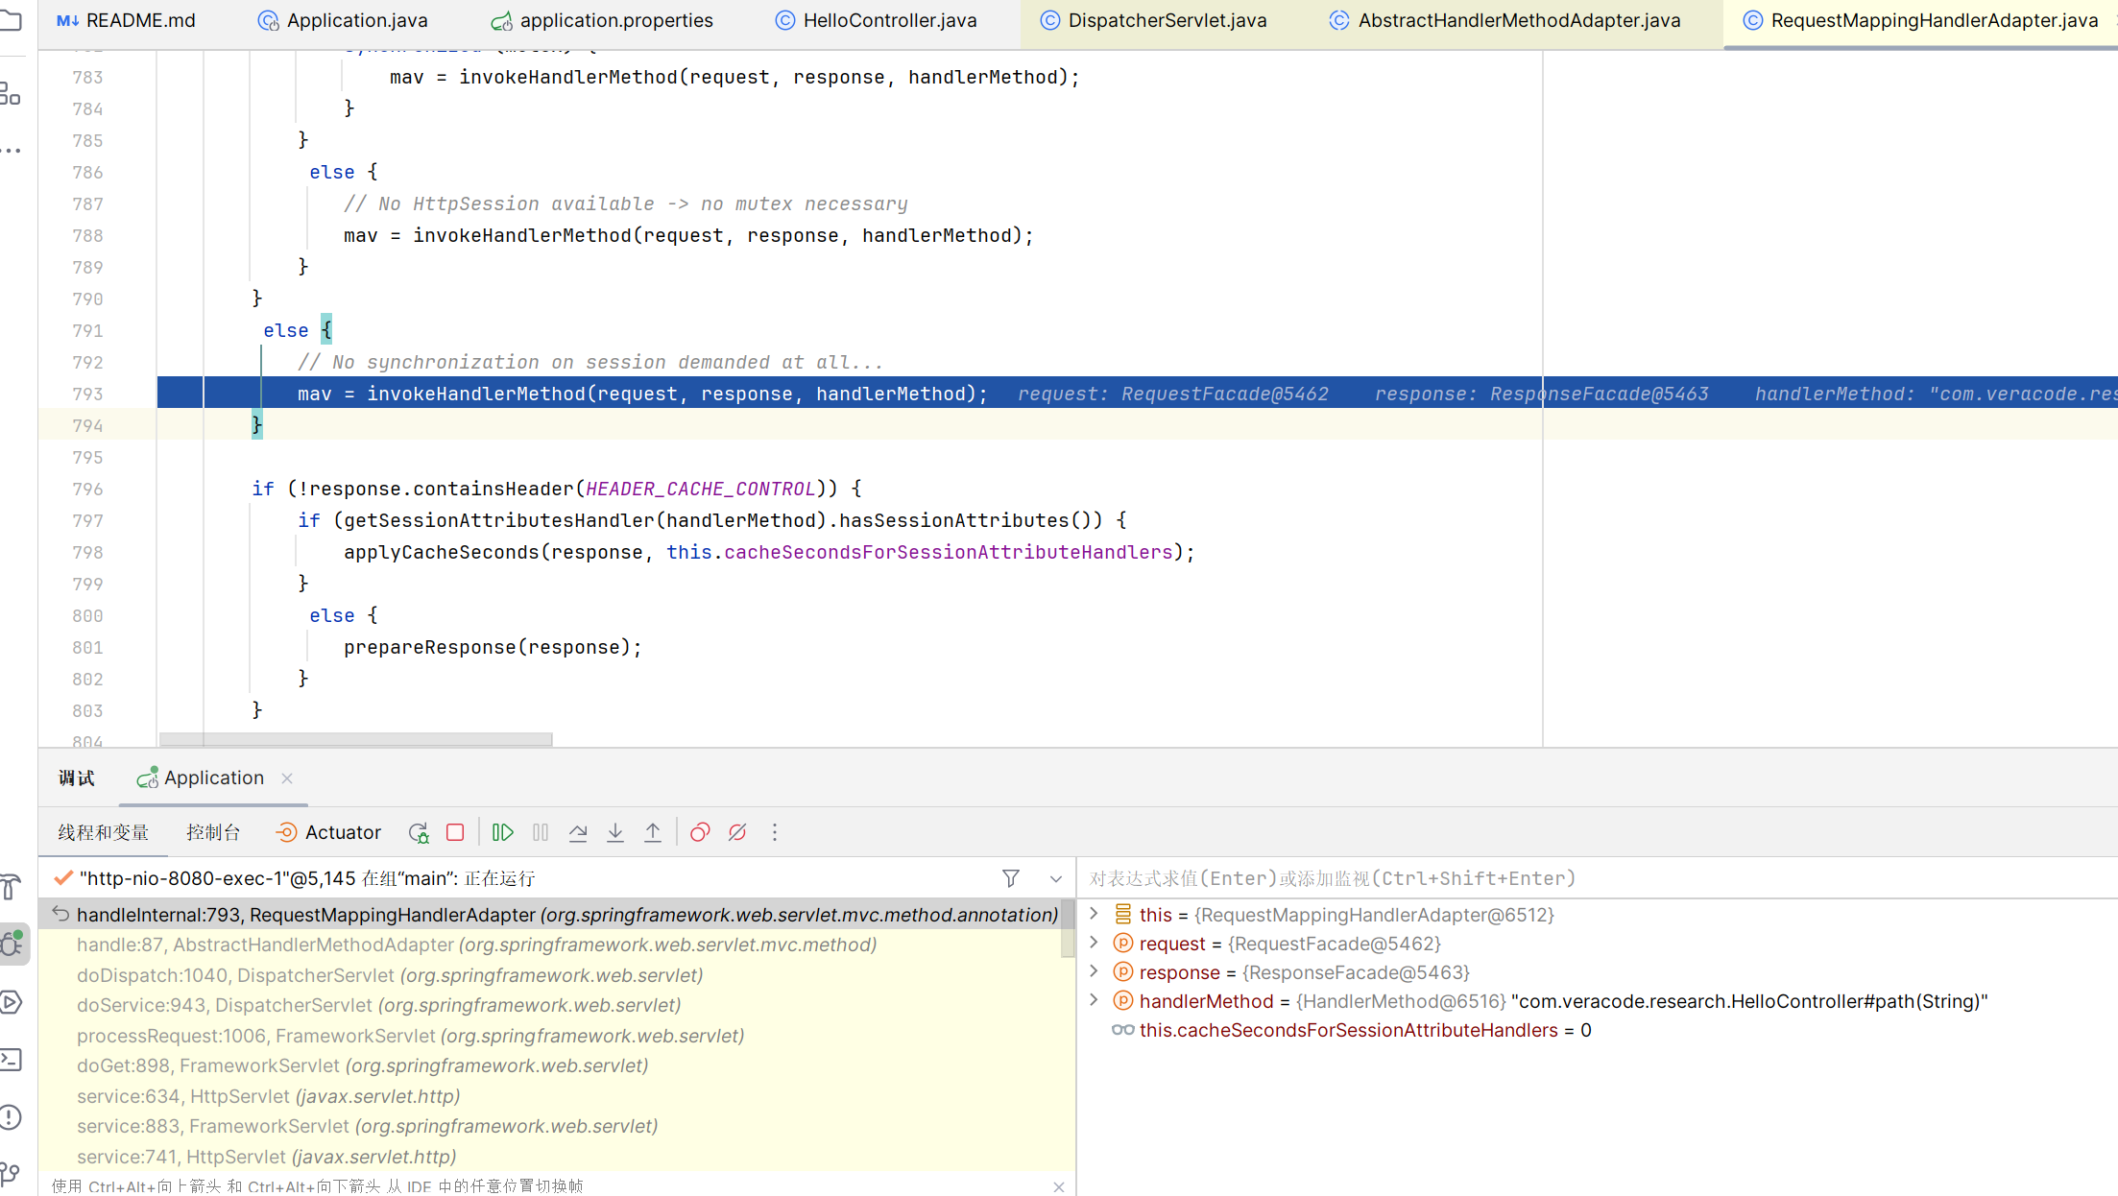Click the Mute Breakpoints icon
Screen dimensions: 2118x1196
coord(737,831)
